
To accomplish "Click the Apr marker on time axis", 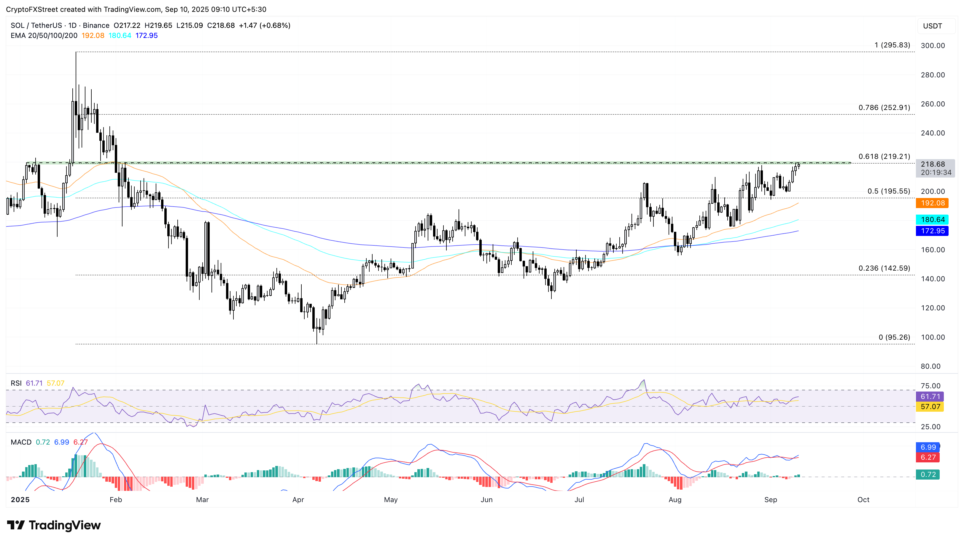I will click(x=298, y=500).
